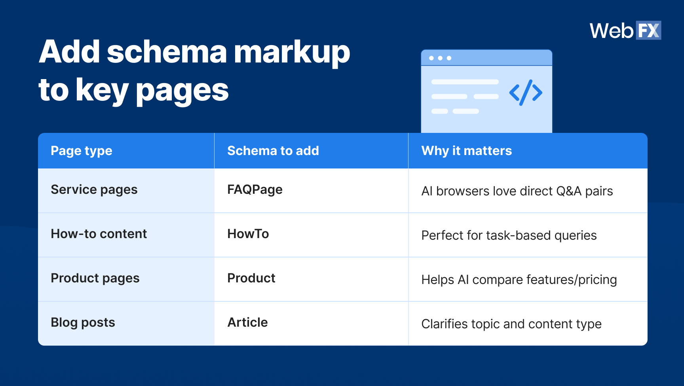The height and width of the screenshot is (386, 684).
Task: Click the middle window dot on the browser graphic
Action: point(440,57)
